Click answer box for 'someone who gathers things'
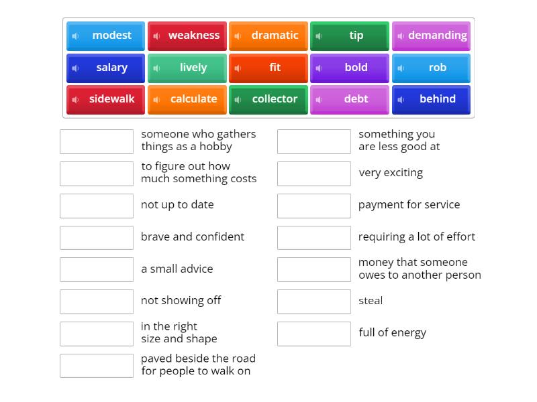This screenshot has width=537, height=402. 97,141
